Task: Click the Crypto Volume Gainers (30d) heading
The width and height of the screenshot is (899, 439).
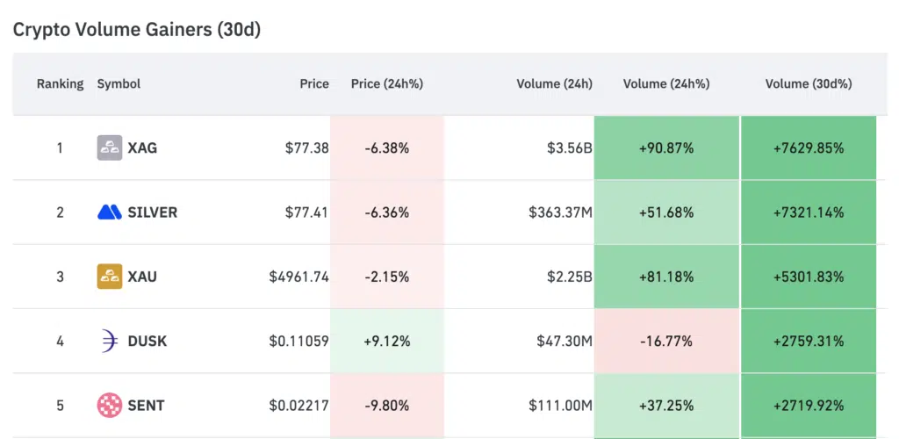Action: (x=136, y=30)
